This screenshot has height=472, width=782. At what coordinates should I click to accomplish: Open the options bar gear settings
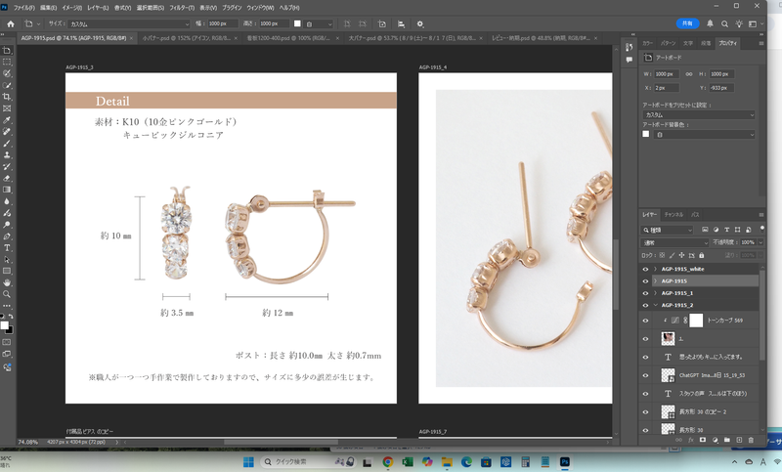pyautogui.click(x=420, y=23)
